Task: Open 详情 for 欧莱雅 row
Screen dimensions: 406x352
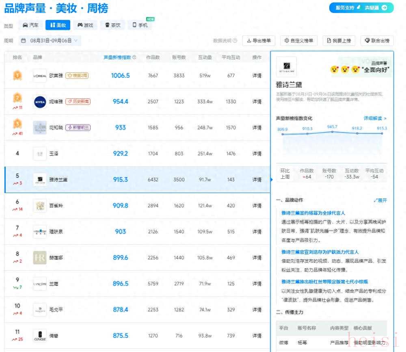Action: pos(257,76)
